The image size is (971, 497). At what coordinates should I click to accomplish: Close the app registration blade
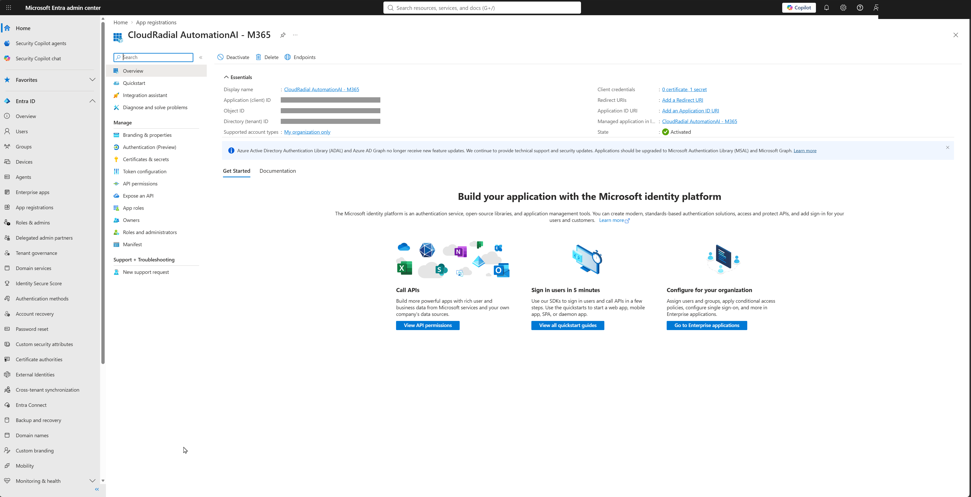tap(956, 35)
